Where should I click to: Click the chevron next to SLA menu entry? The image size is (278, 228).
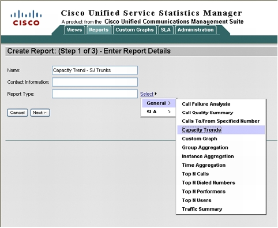[x=169, y=112]
